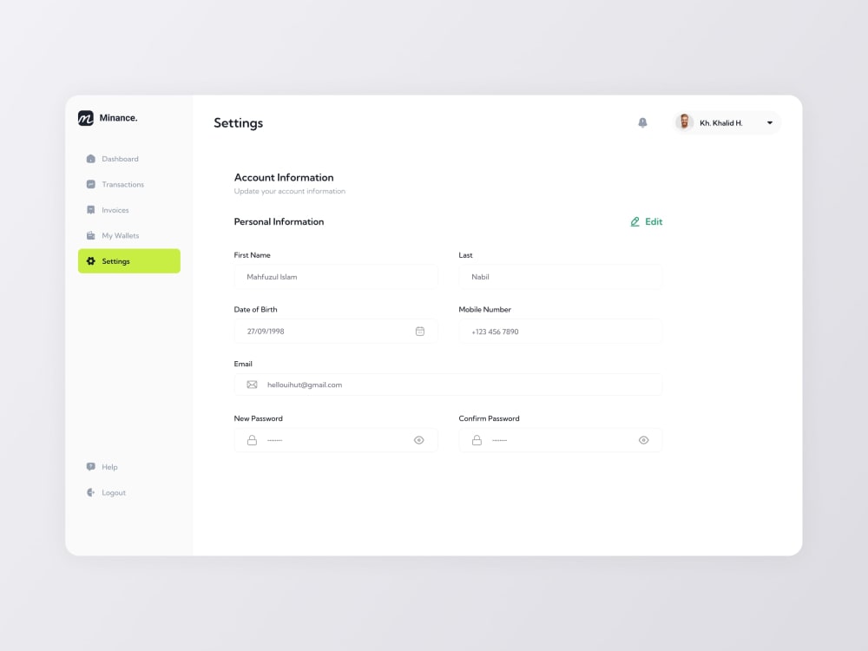Focus the Last name field with Nabil
This screenshot has height=651, width=868.
click(560, 277)
